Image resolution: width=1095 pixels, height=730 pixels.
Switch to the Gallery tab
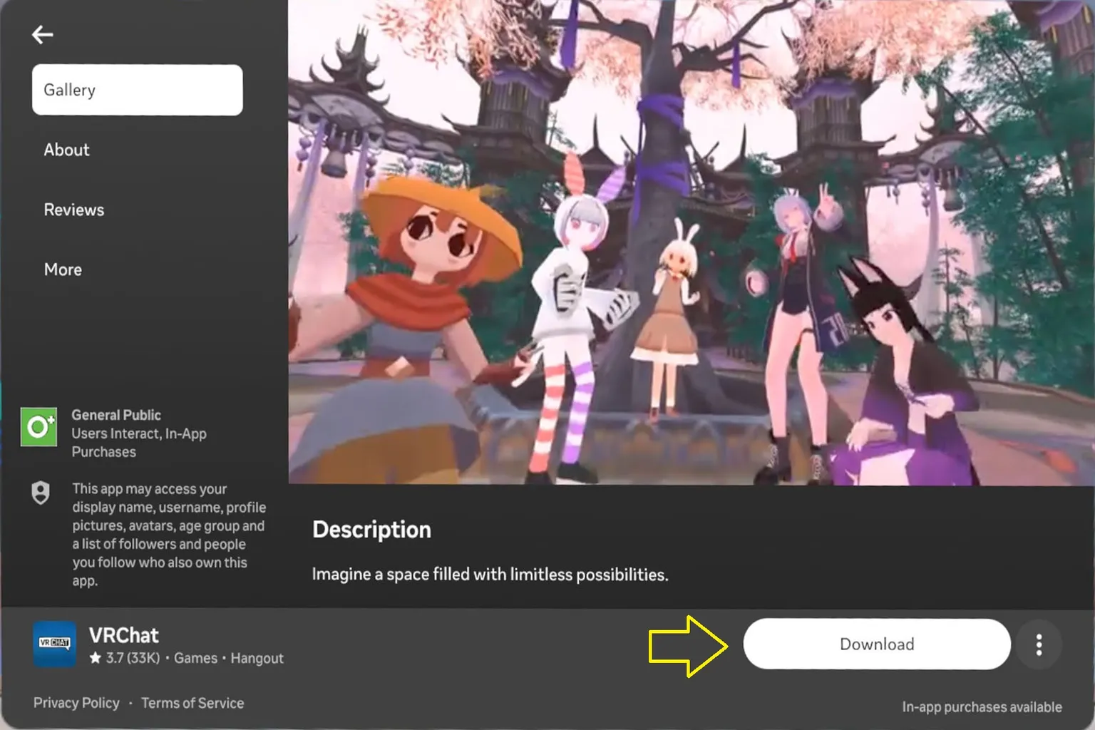tap(137, 90)
